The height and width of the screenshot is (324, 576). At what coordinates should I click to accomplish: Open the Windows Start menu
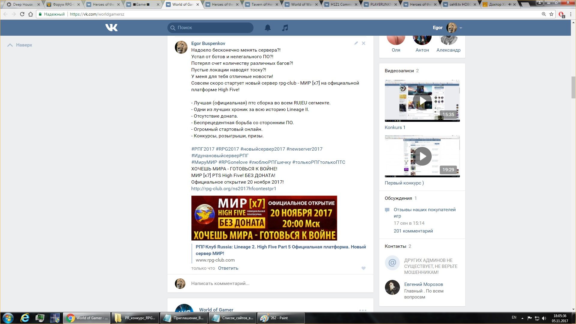click(x=8, y=318)
